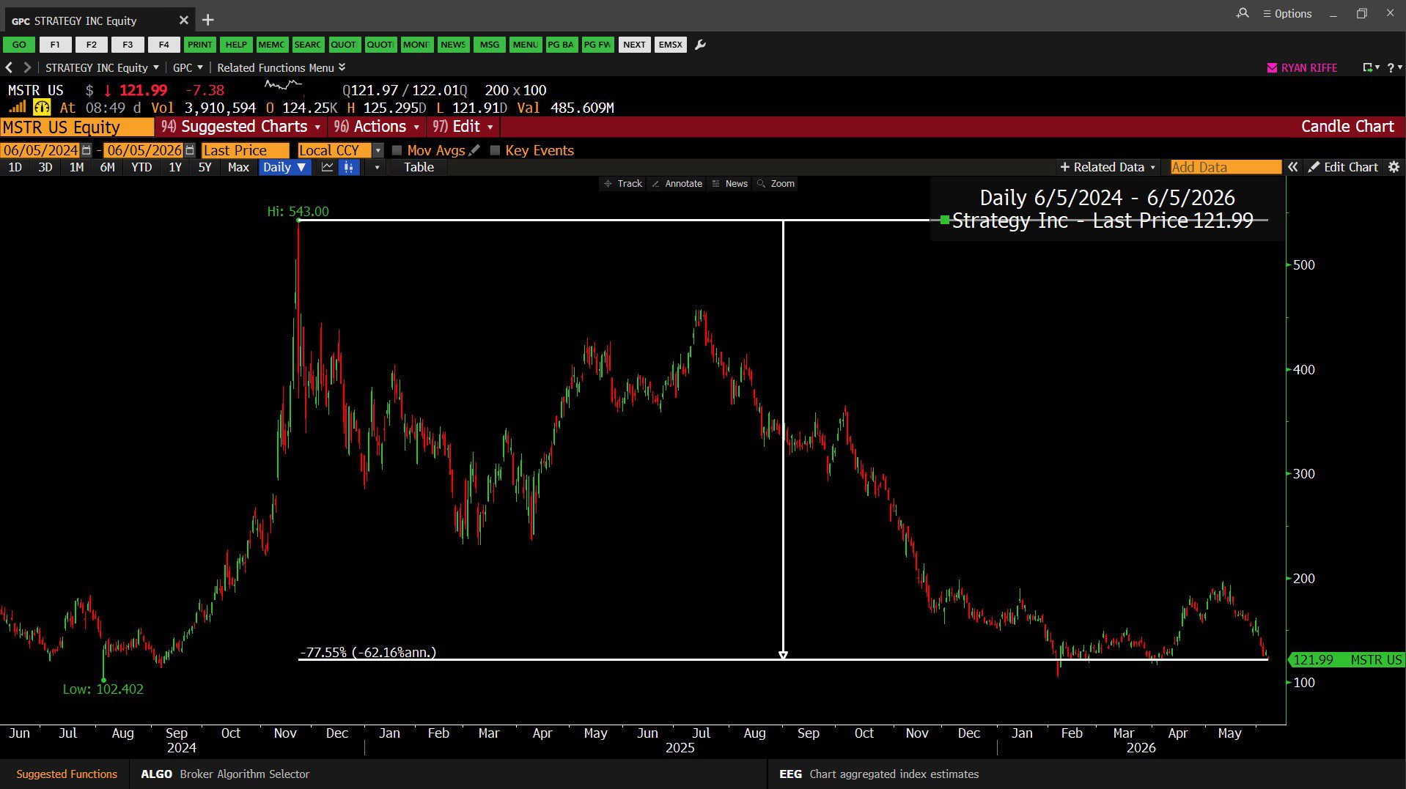
Task: Activate the Track crosshair tool
Action: 623,184
